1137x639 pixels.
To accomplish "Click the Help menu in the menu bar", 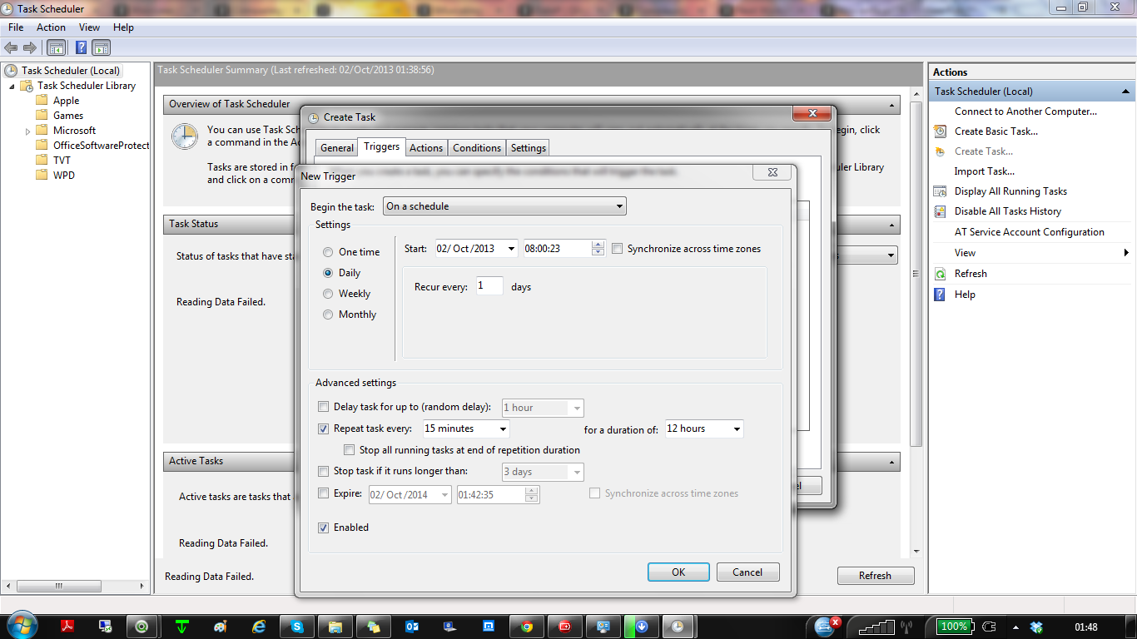I will click(123, 27).
